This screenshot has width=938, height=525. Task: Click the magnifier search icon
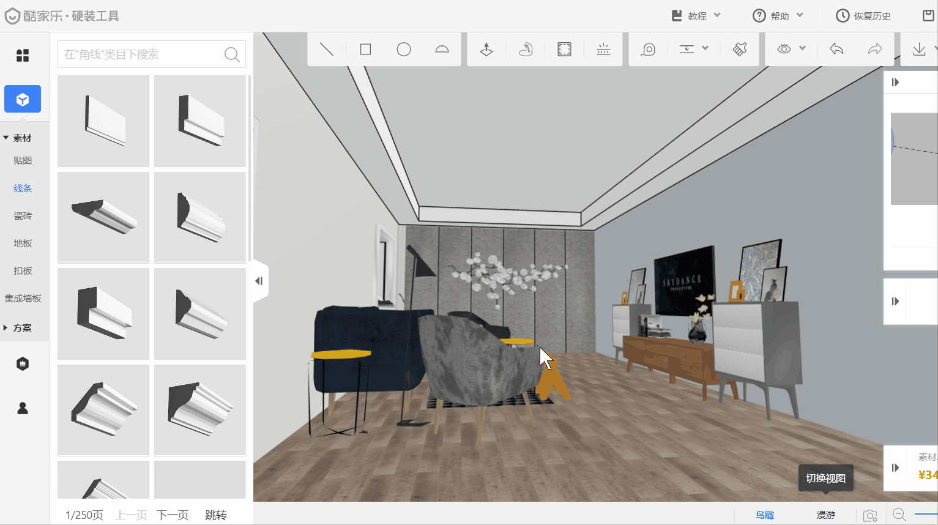click(232, 54)
